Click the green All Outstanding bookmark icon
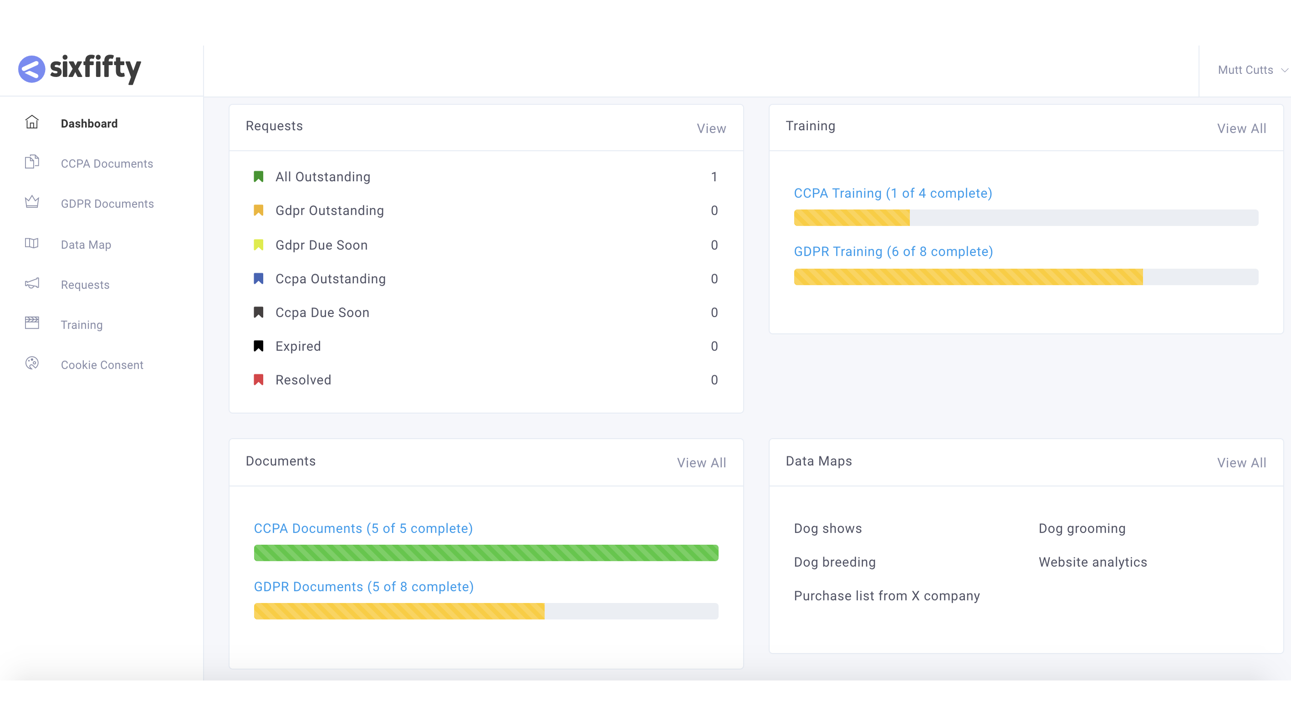The image size is (1291, 726). (259, 176)
